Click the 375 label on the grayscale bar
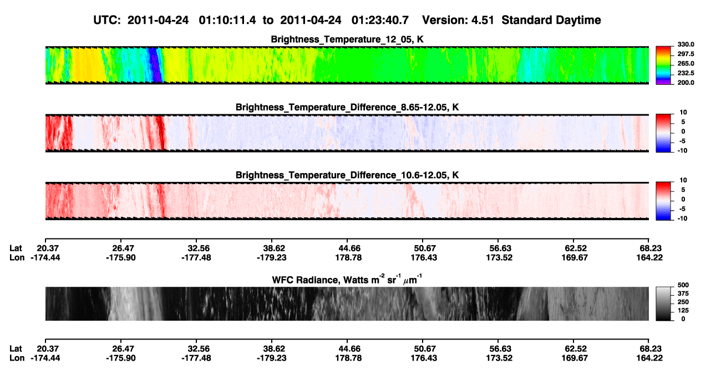721x370 pixels. 683,293
